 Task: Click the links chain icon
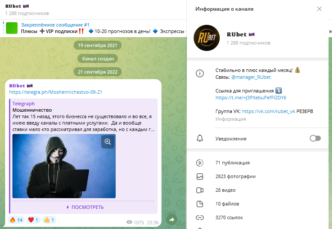point(200,217)
